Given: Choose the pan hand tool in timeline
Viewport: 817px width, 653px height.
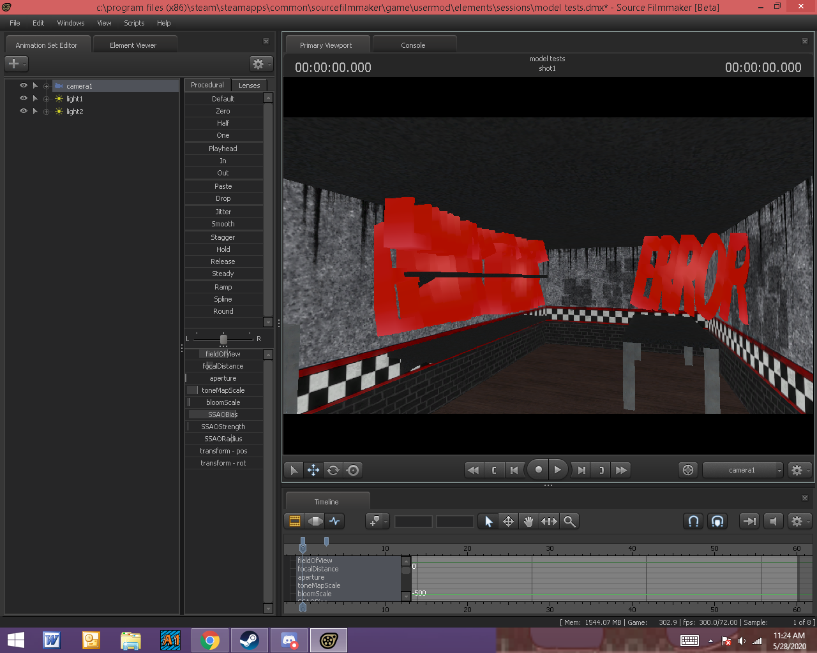Looking at the screenshot, I should (528, 521).
